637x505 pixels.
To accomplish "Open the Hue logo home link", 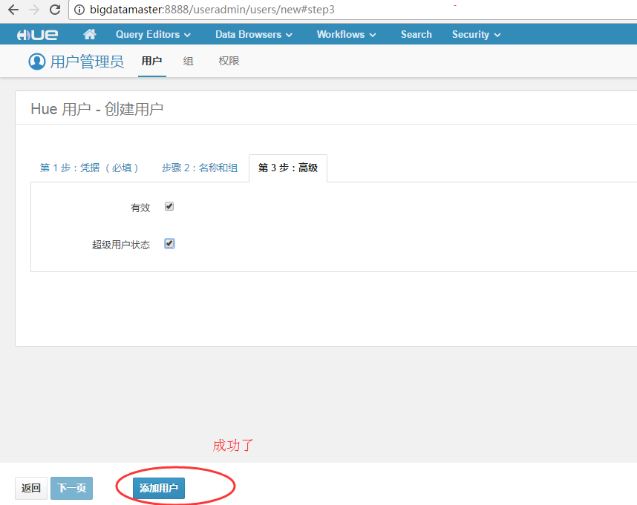I will click(37, 35).
